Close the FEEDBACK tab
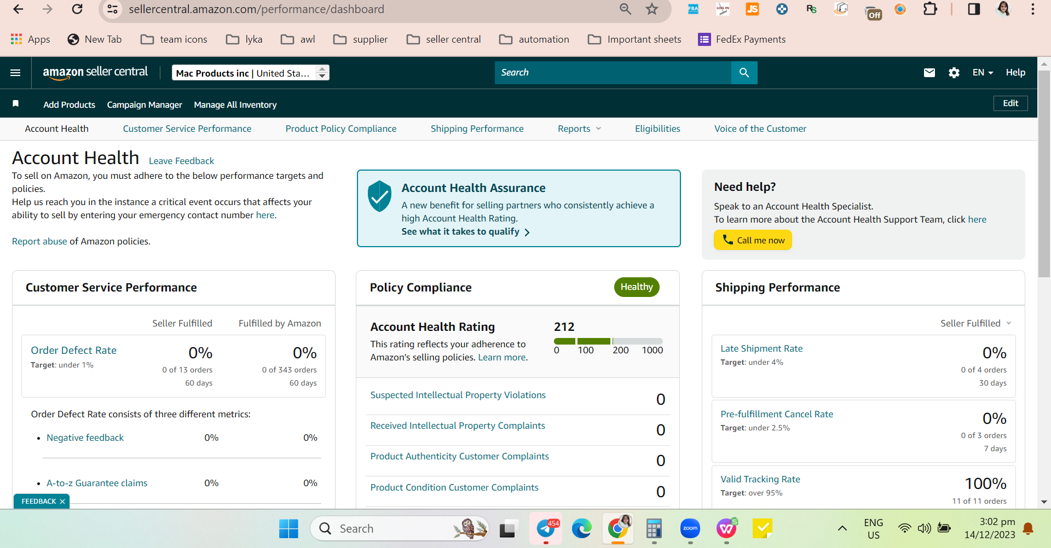 coord(62,502)
